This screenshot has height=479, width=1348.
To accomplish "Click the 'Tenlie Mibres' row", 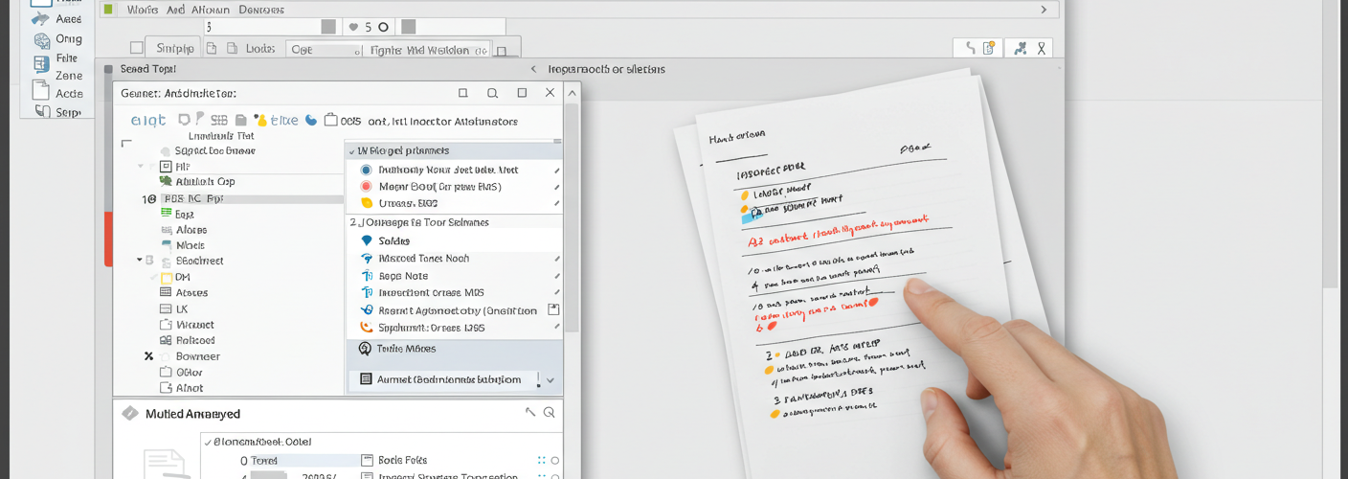I will 454,350.
